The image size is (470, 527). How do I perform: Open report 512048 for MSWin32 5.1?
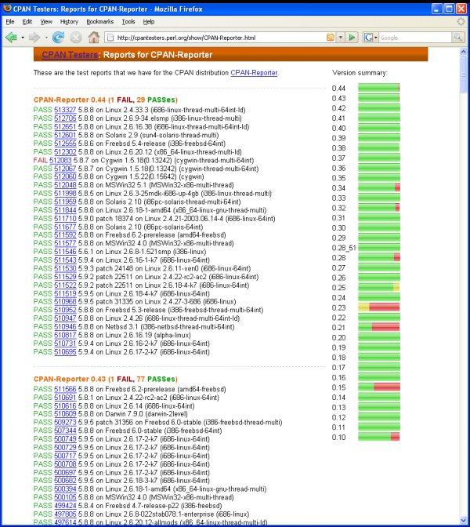[65, 185]
